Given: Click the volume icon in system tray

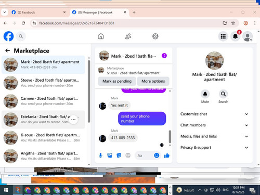Looking at the screenshot, I should (218, 190).
